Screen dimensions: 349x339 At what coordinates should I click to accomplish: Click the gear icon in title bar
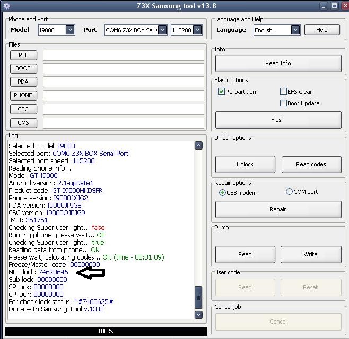(x=6, y=6)
